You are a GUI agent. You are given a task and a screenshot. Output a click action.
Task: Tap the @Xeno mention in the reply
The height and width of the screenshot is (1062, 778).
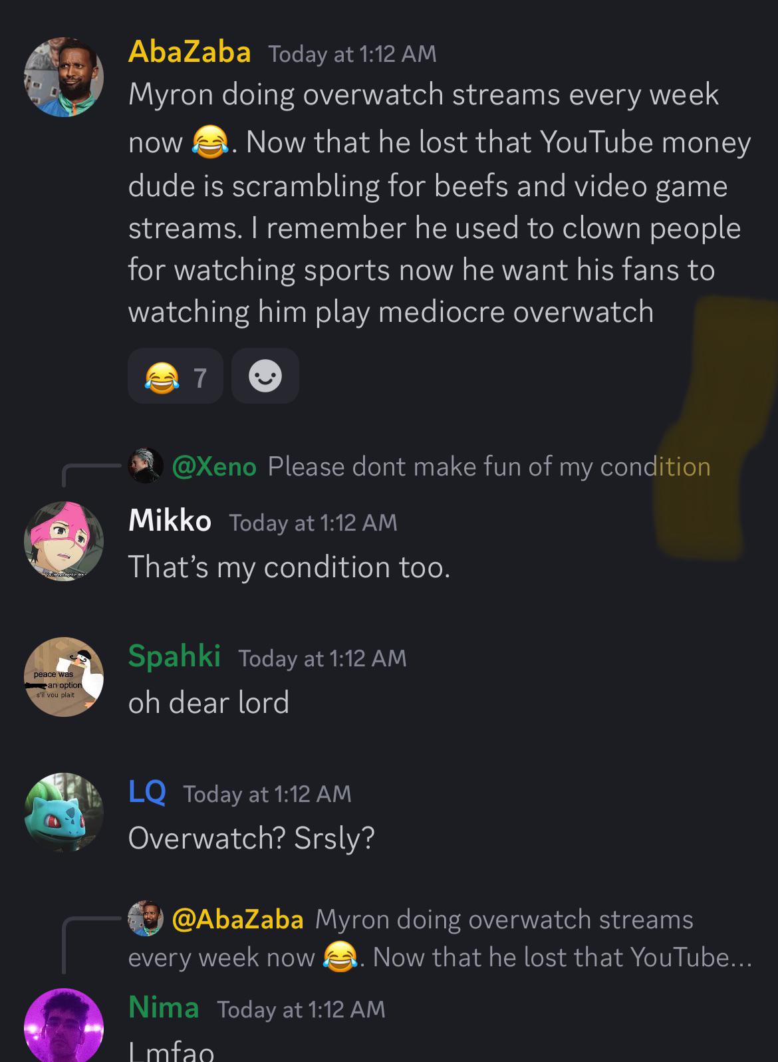point(214,466)
